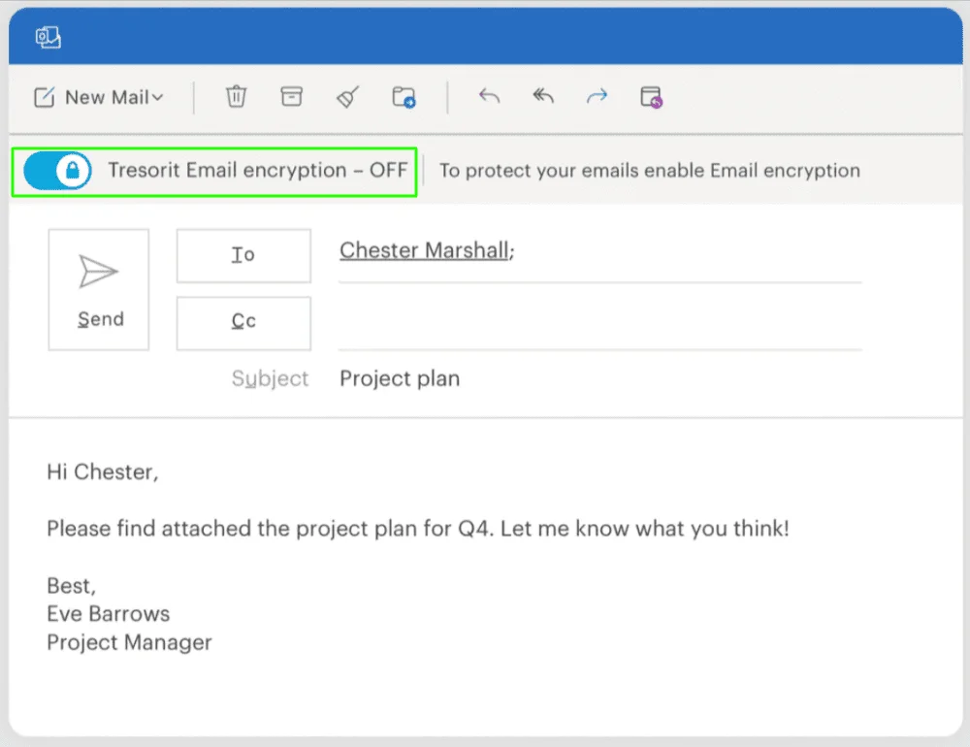Click the Move to folder icon
The height and width of the screenshot is (747, 970).
click(404, 97)
